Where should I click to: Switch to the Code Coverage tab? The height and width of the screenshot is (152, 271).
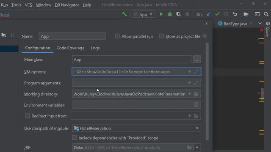[70, 48]
